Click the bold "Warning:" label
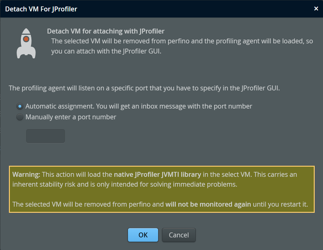 (x=26, y=175)
